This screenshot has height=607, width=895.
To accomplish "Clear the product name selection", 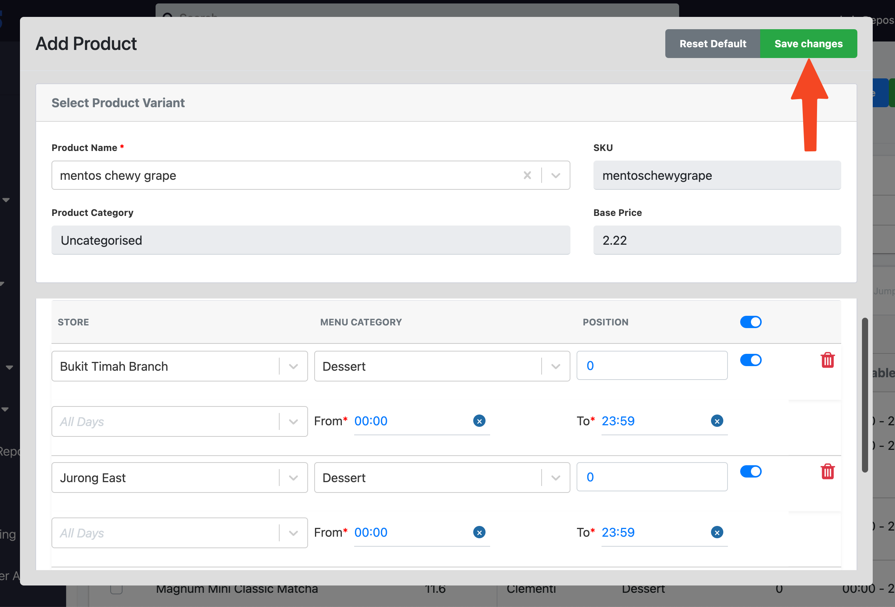I will [527, 176].
